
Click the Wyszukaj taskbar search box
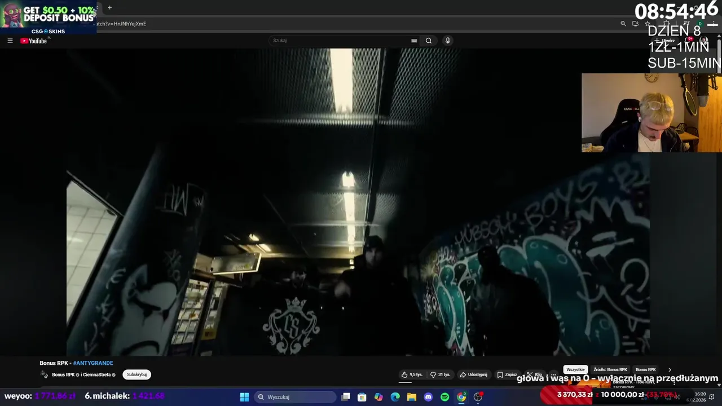pos(294,397)
